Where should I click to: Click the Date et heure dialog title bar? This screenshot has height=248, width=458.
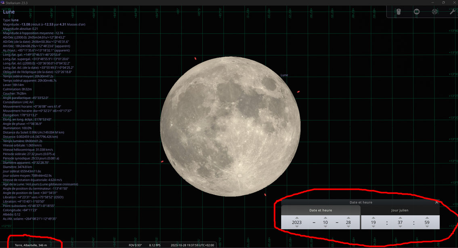pyautogui.click(x=361, y=202)
